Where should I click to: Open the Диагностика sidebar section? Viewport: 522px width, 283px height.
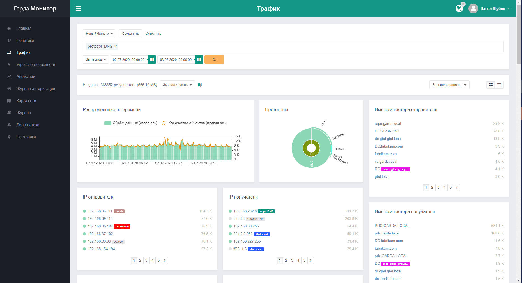(28, 125)
